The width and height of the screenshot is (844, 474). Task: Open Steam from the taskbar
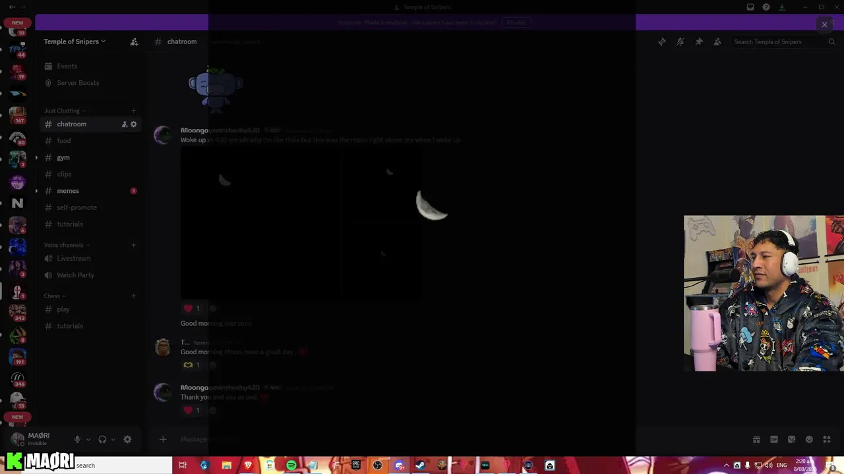coord(420,465)
